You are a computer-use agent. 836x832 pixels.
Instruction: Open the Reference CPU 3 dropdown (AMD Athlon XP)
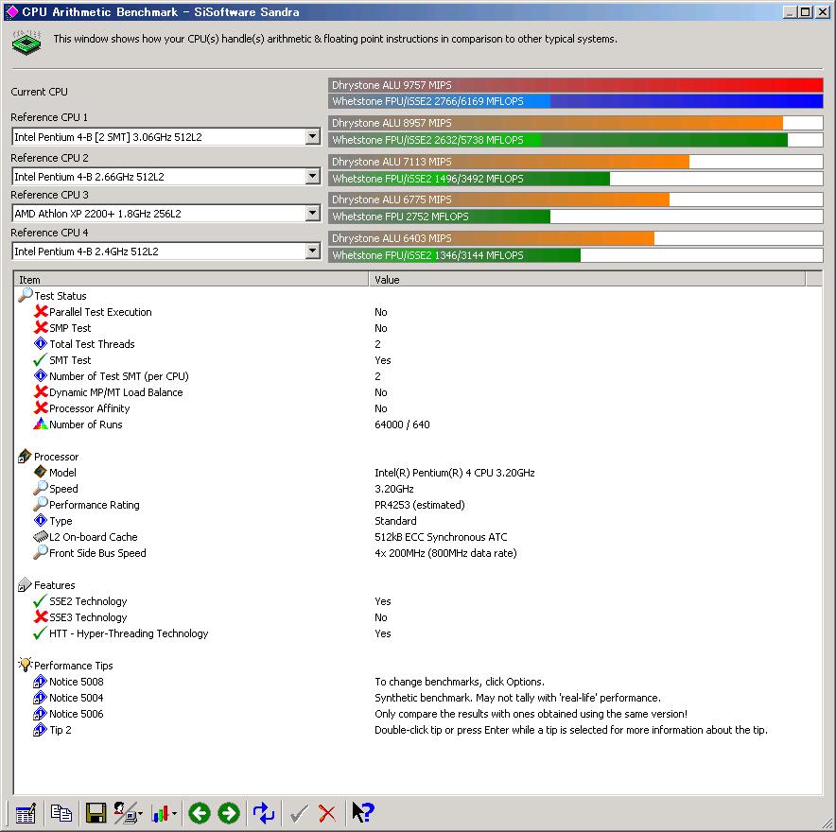[x=313, y=214]
